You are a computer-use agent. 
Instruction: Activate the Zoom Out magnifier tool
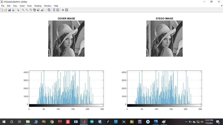coord(27,10)
